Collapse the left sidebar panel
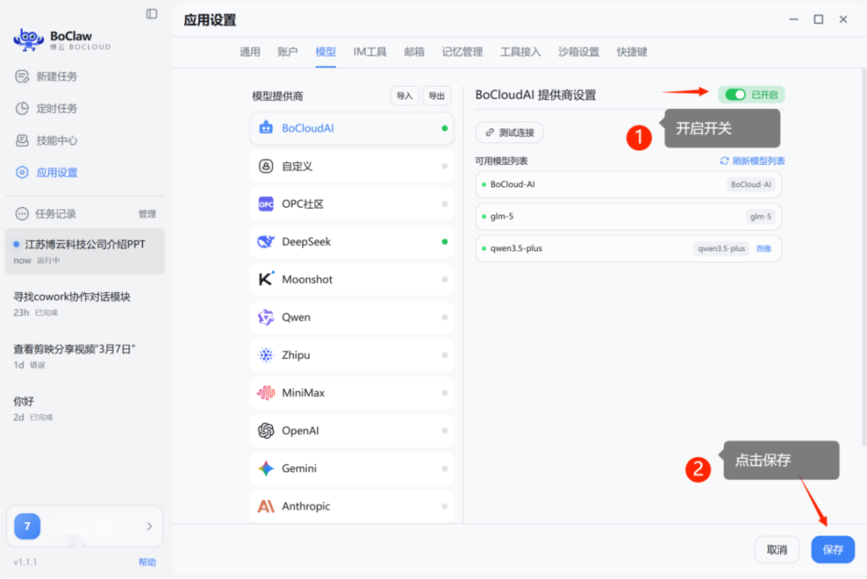This screenshot has height=579, width=867. click(151, 14)
